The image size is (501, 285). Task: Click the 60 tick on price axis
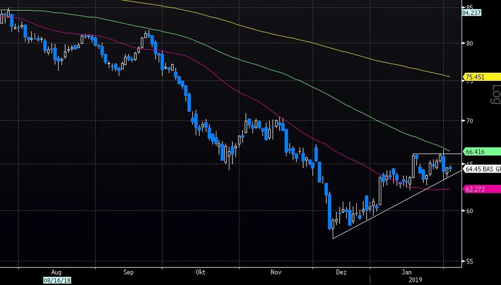[470, 211]
